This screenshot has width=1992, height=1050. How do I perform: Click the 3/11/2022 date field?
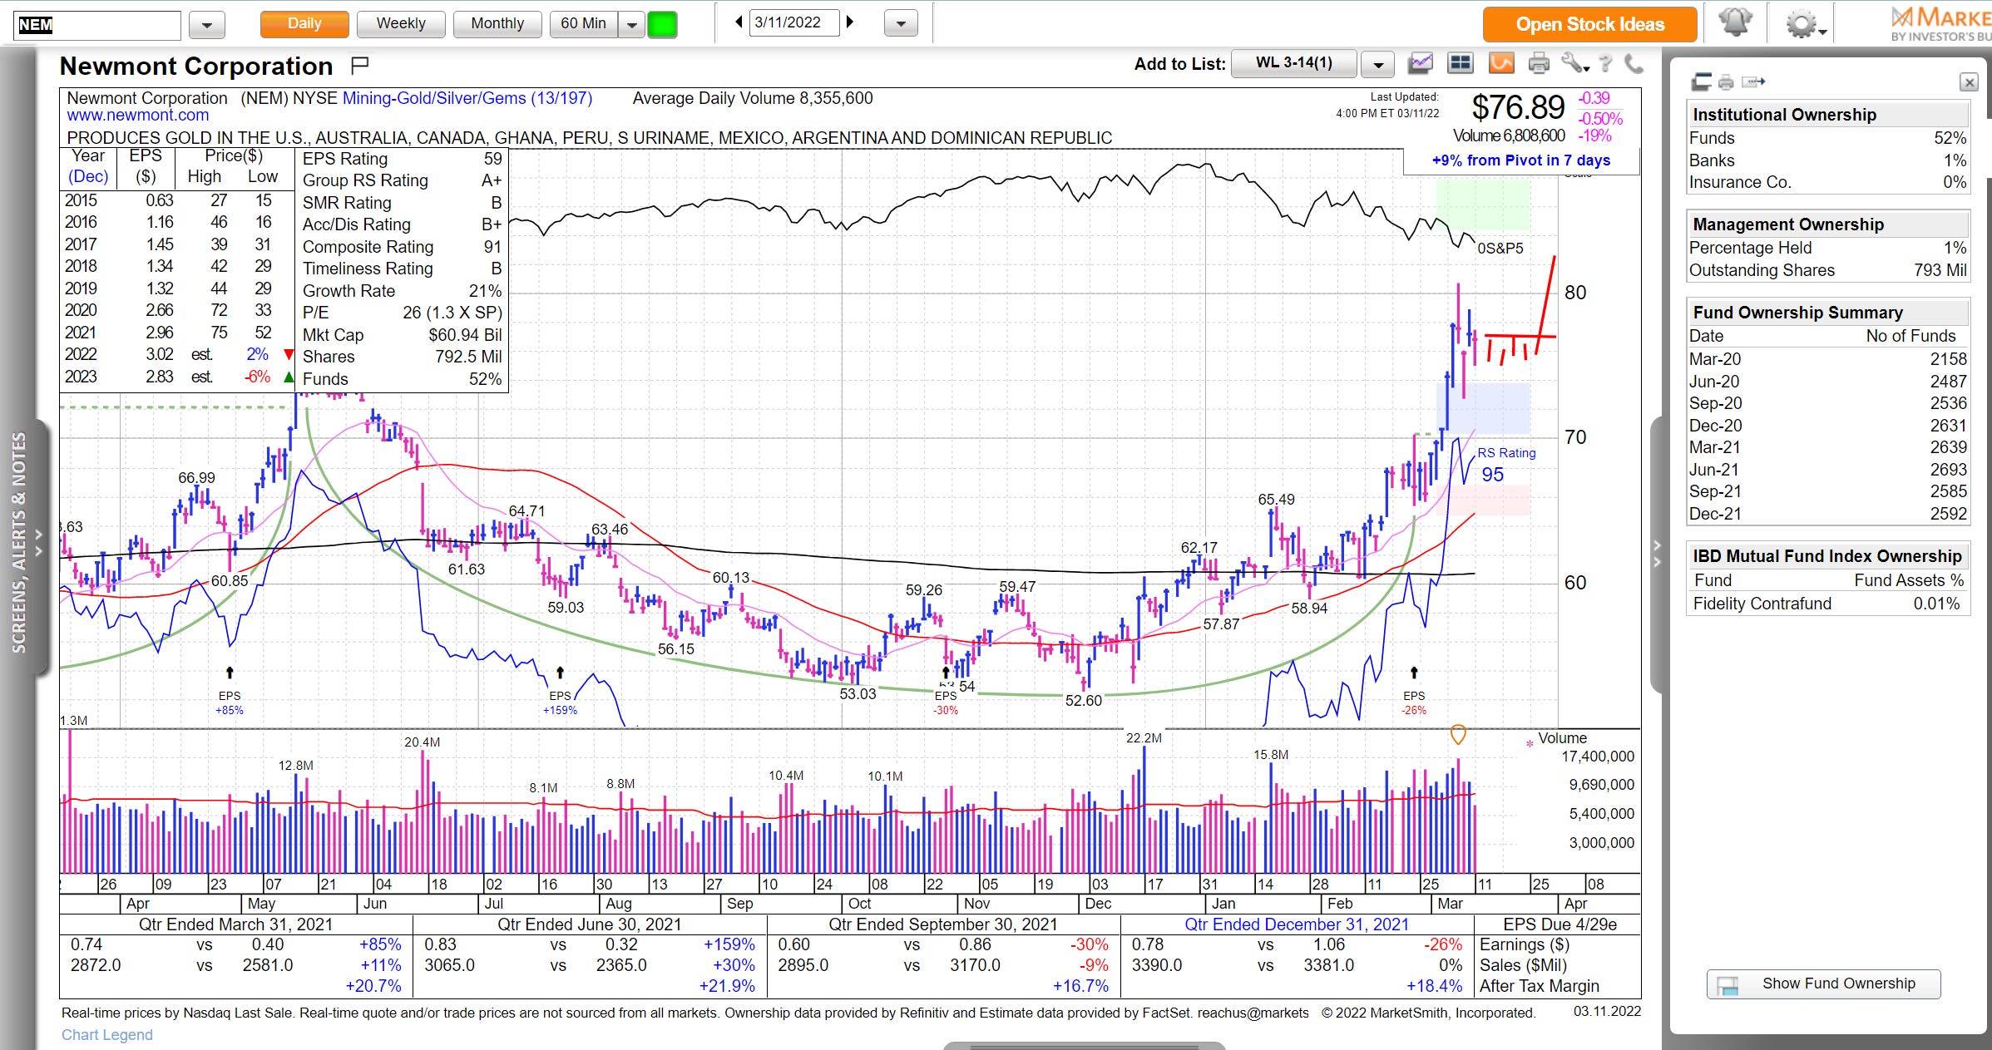793,22
